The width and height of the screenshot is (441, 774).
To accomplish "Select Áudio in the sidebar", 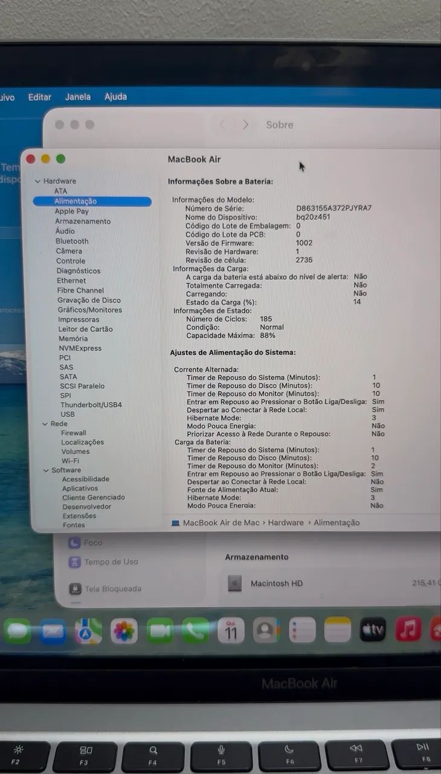I will 65,231.
